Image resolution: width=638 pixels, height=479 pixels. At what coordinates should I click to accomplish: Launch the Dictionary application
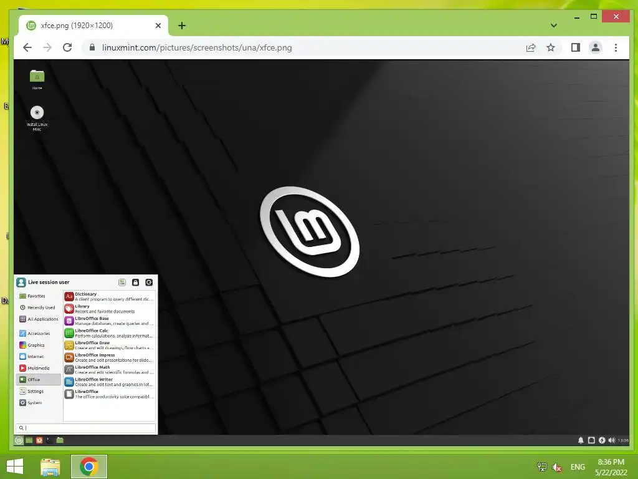110,296
